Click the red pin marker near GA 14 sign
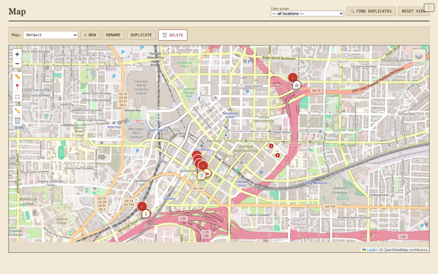 pos(142,207)
